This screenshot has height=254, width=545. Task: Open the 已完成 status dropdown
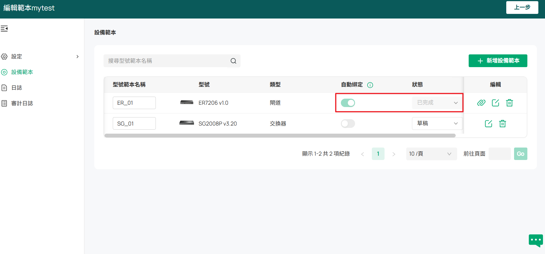coord(437,103)
